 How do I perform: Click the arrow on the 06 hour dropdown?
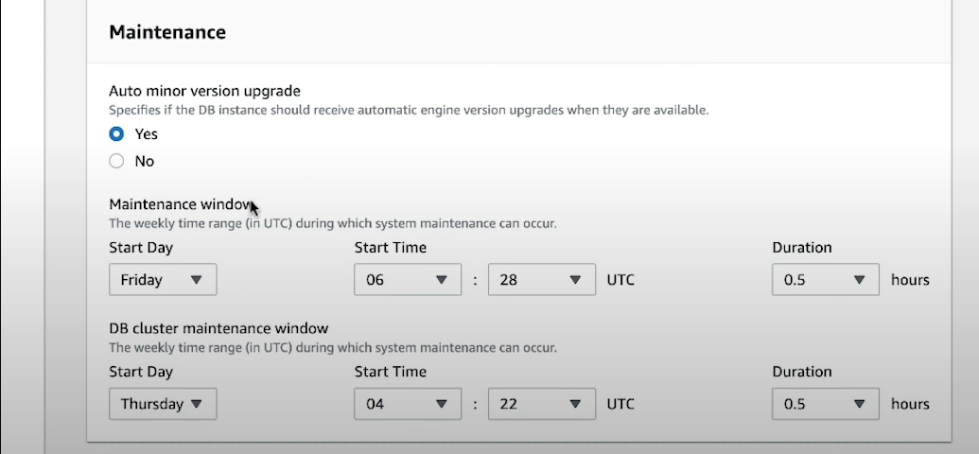pyautogui.click(x=441, y=280)
